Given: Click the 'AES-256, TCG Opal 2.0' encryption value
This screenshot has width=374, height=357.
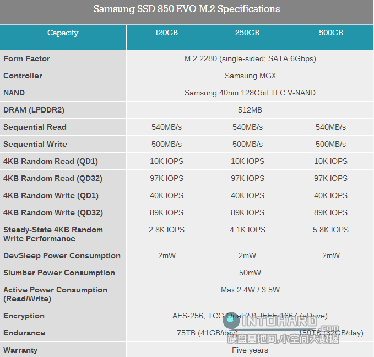Looking at the screenshot, I should click(x=250, y=316).
